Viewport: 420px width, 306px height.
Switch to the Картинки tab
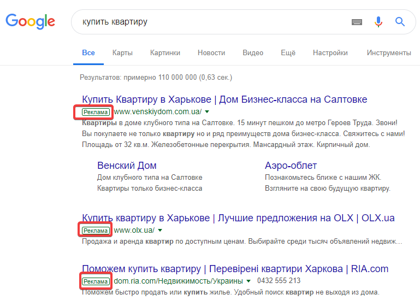coord(165,53)
